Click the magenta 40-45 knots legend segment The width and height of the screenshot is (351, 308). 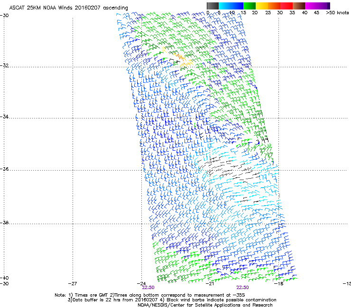(x=311, y=6)
